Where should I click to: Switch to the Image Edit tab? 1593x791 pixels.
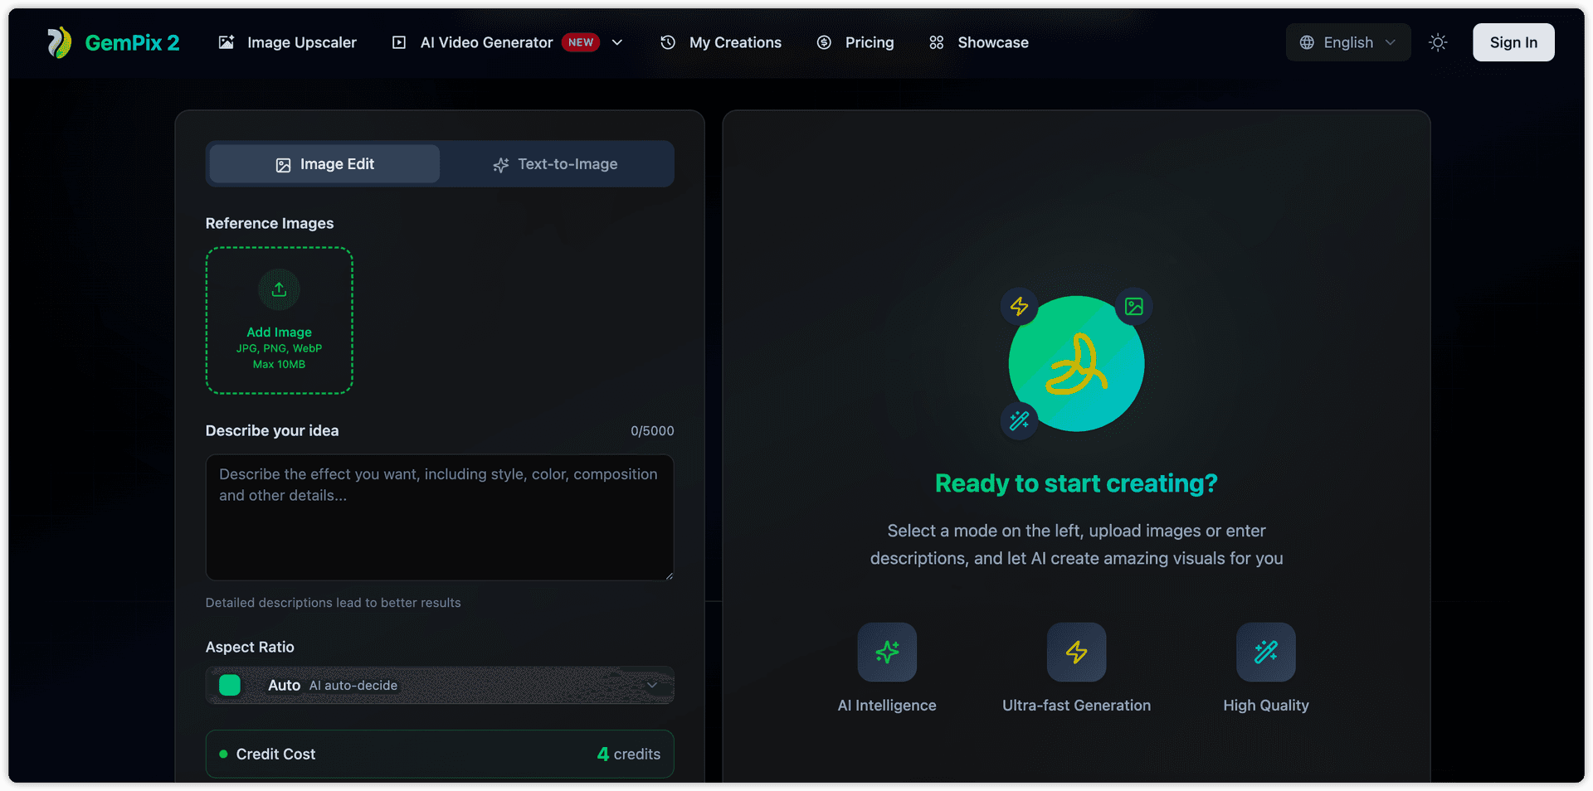coord(324,164)
